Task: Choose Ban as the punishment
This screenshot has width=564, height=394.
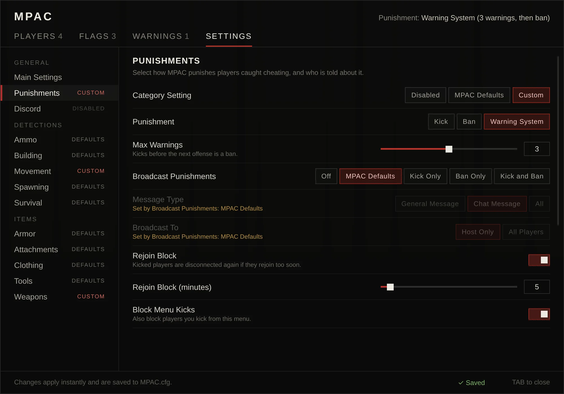Action: point(469,122)
